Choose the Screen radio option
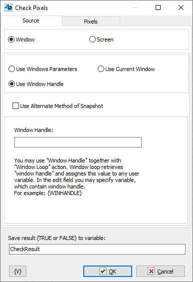193x282 pixels. pyautogui.click(x=101, y=39)
